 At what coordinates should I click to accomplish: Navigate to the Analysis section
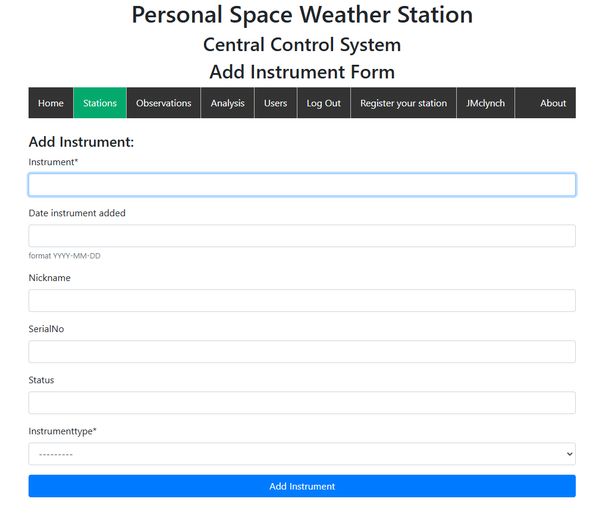tap(227, 103)
